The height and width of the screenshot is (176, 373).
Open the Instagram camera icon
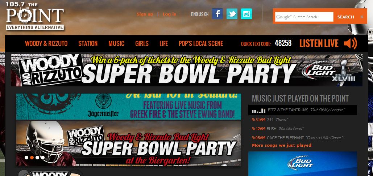pyautogui.click(x=246, y=14)
